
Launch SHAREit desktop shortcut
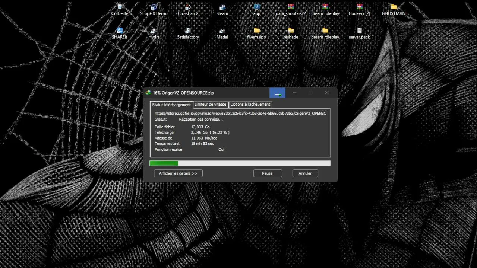point(120,33)
